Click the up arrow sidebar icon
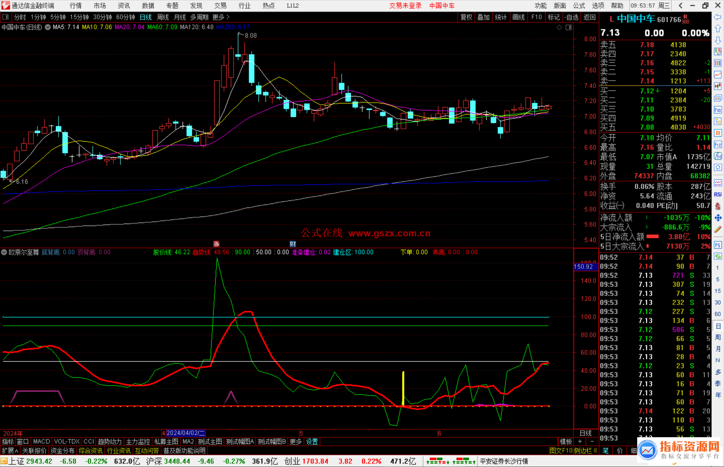This screenshot has height=467, width=724. [718, 29]
